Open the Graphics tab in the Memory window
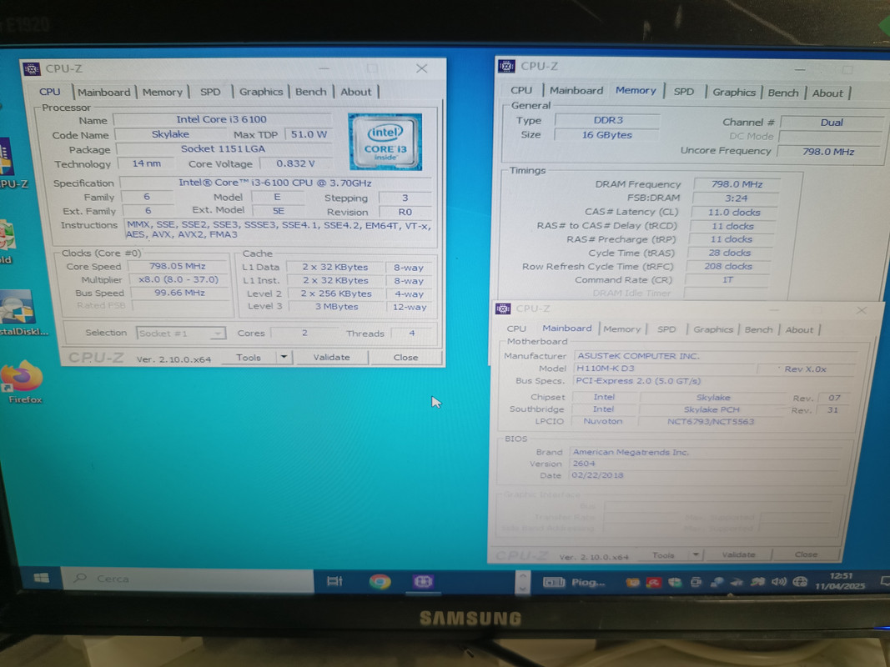 click(734, 93)
